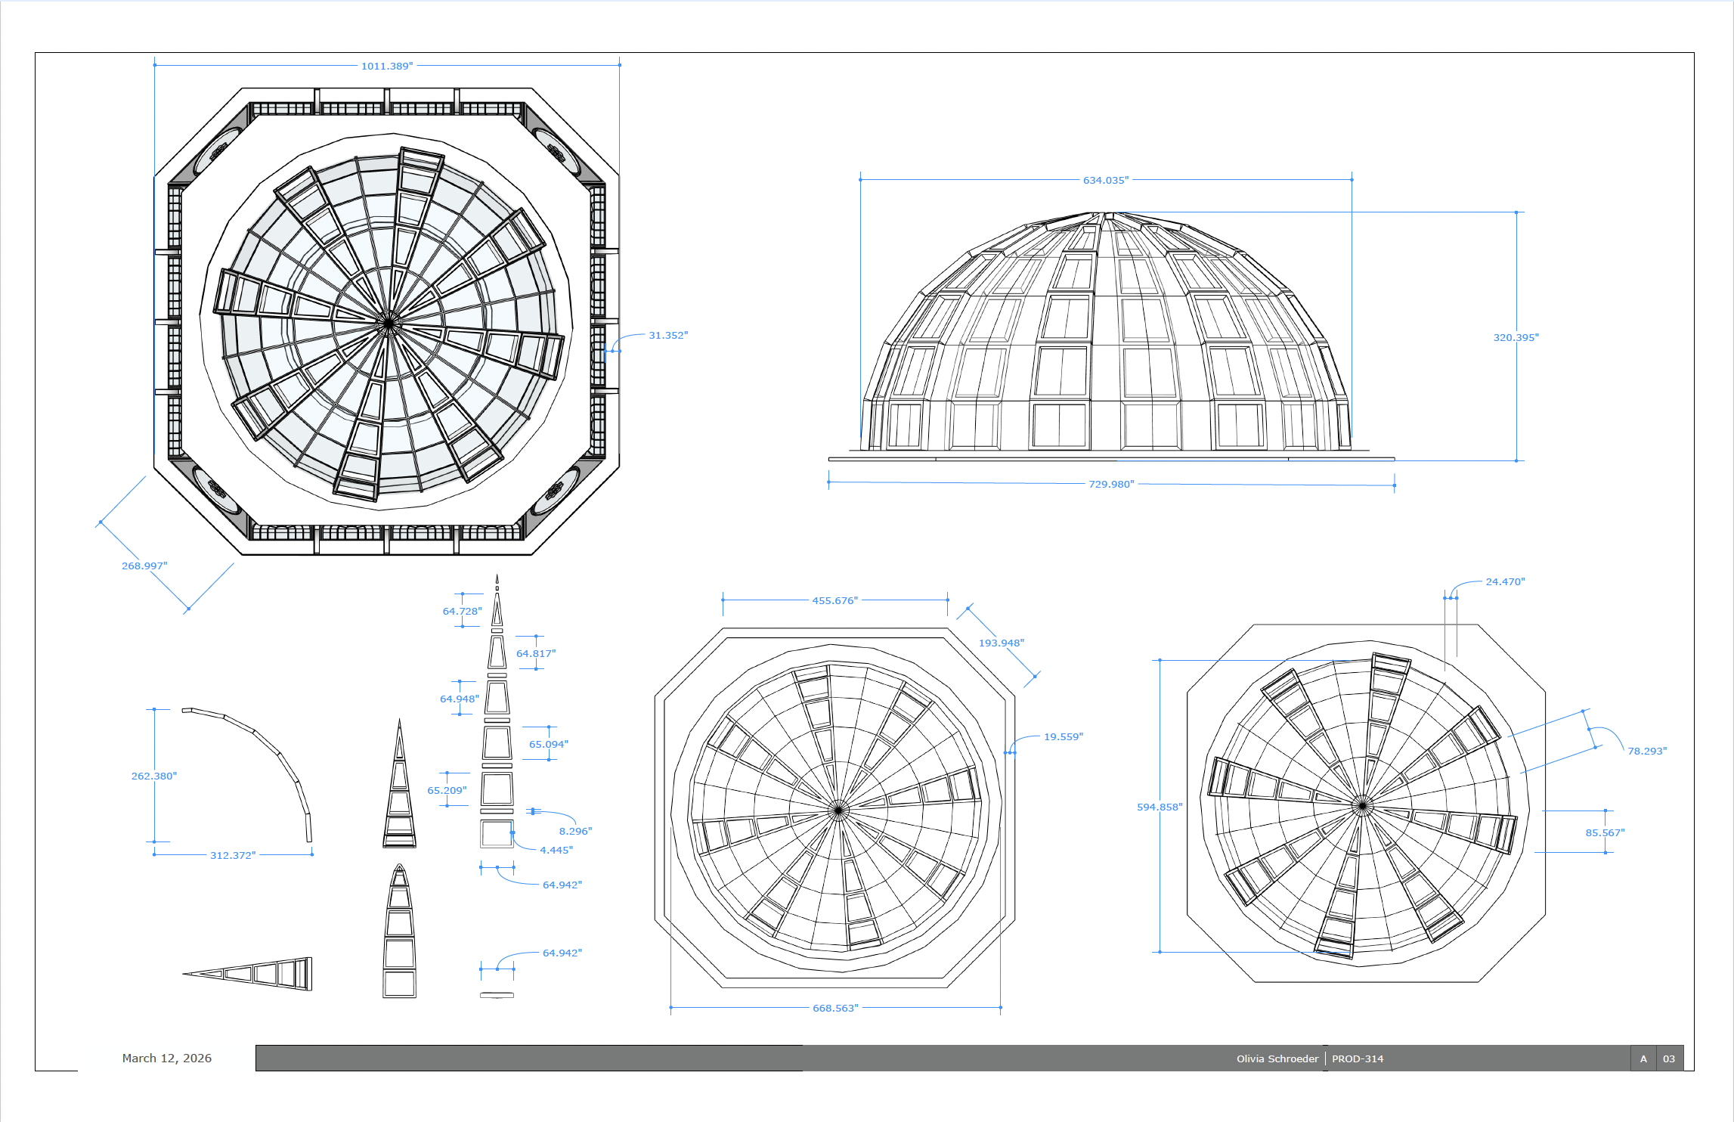Select the 1011.389" dimension label
The image size is (1734, 1122).
click(386, 66)
